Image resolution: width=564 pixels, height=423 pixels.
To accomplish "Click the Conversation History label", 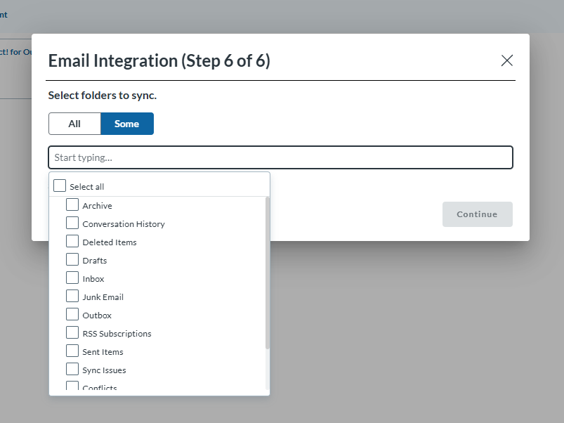I will pos(124,224).
